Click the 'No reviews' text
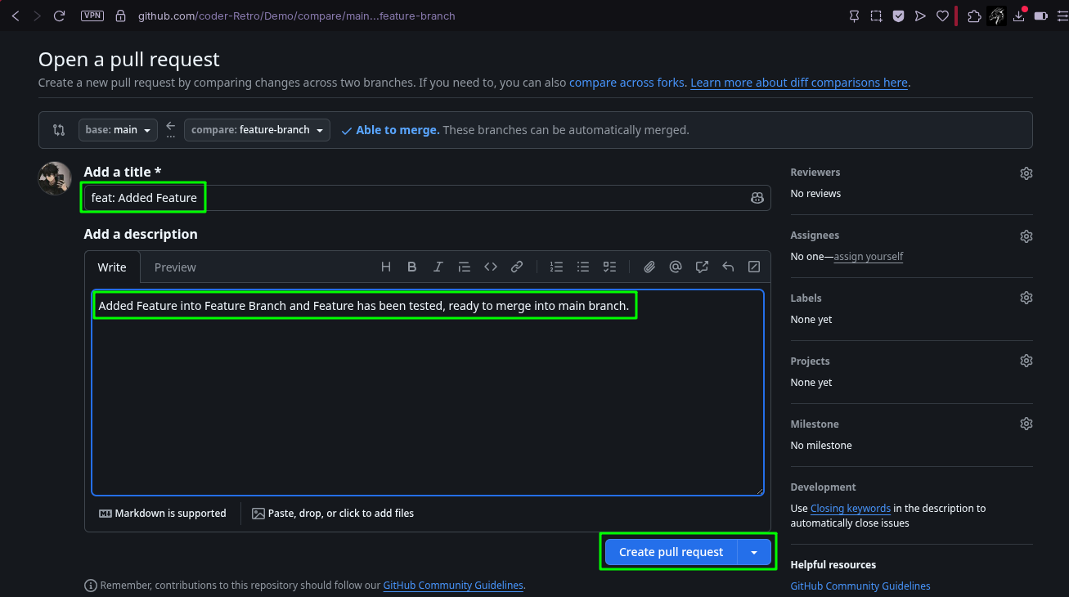The width and height of the screenshot is (1069, 597). (815, 194)
